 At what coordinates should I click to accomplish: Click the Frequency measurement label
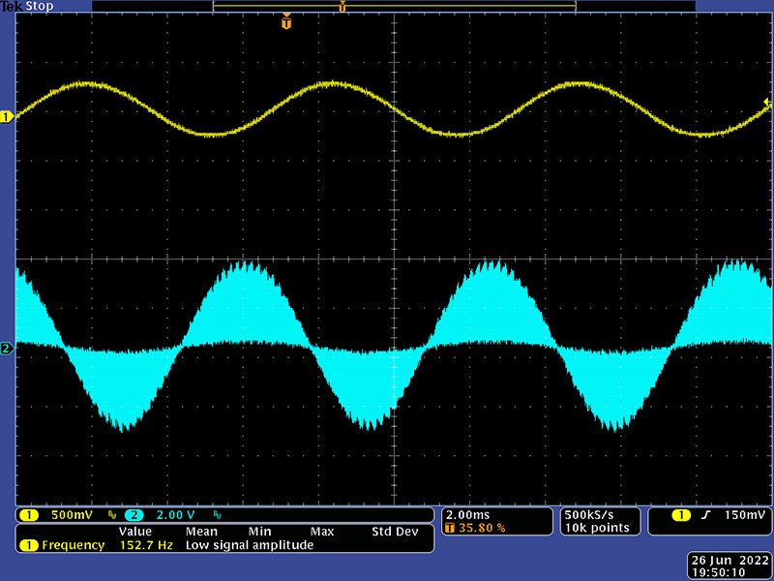pos(72,545)
